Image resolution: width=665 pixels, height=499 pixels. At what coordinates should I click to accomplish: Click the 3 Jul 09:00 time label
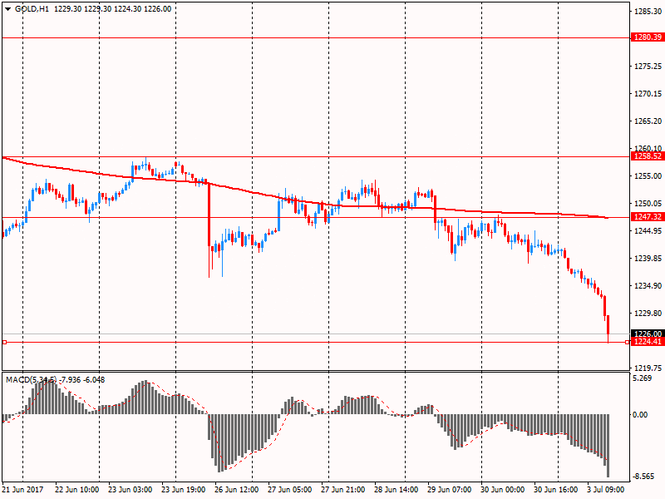(606, 490)
